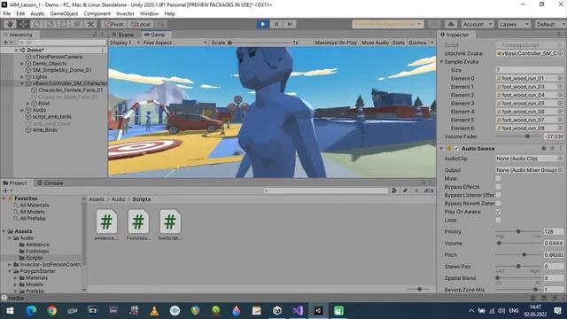Toggle Gizmos in Game view
The height and width of the screenshot is (319, 567).
[x=417, y=43]
